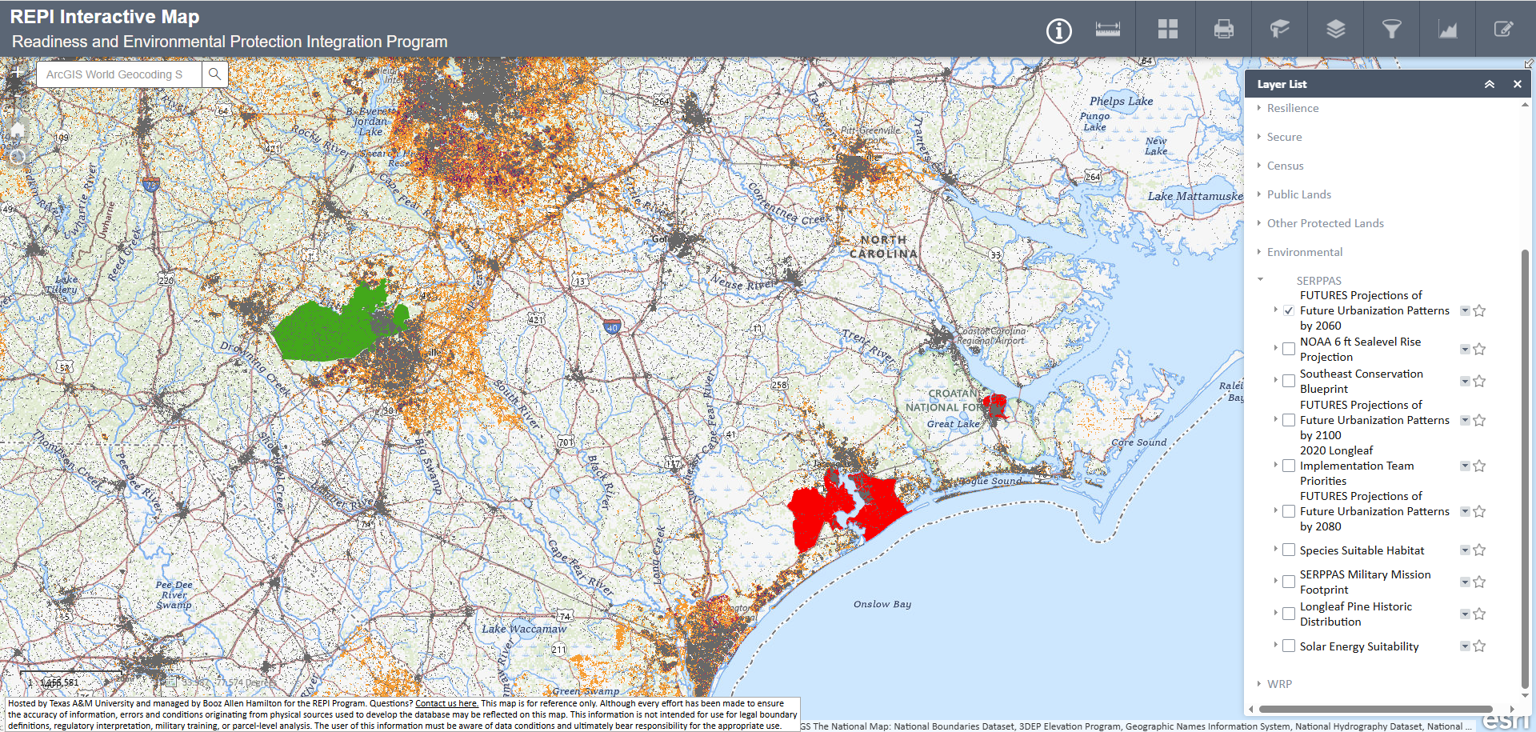
Task: Open the Edit pencil tool
Action: click(1503, 30)
